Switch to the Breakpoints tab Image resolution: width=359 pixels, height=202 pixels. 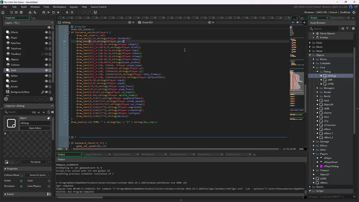[148, 154]
